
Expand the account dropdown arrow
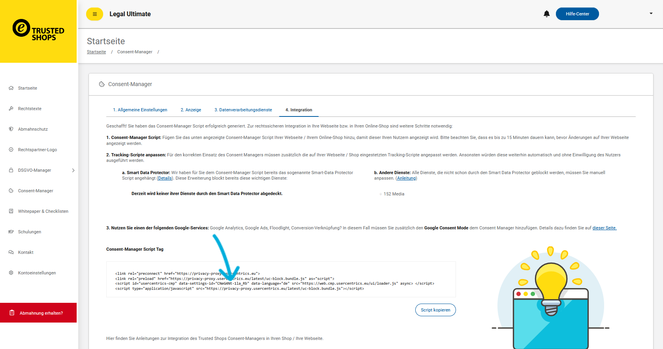point(651,13)
